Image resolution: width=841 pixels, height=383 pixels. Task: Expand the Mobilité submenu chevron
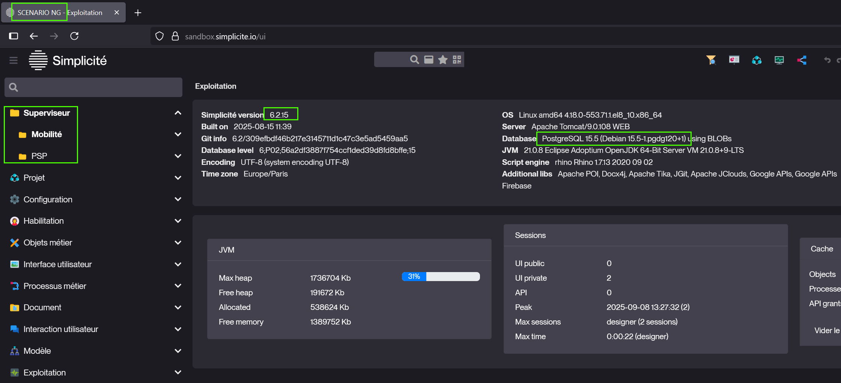178,134
